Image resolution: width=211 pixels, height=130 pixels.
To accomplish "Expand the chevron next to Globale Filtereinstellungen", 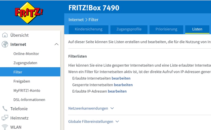I will (x=117, y=122).
